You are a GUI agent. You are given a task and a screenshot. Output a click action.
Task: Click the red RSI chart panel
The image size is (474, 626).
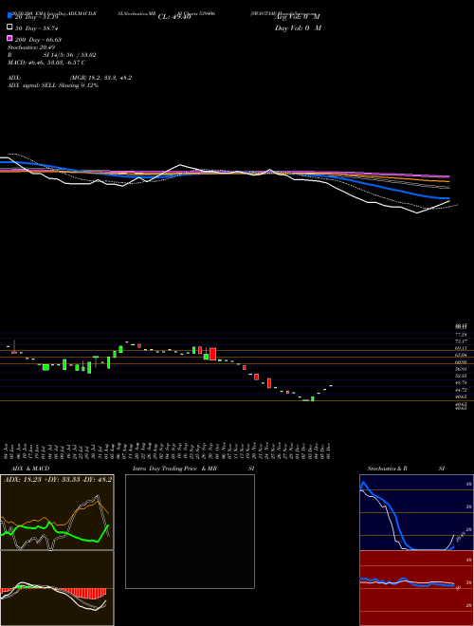tap(416, 588)
